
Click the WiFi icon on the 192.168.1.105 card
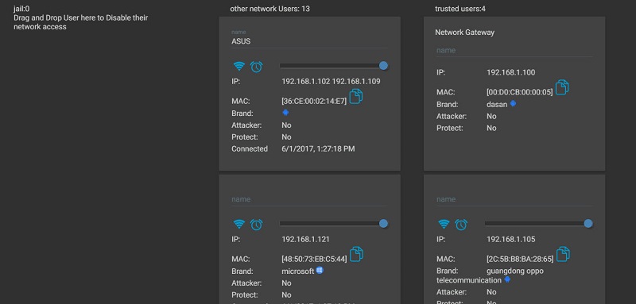pyautogui.click(x=444, y=224)
